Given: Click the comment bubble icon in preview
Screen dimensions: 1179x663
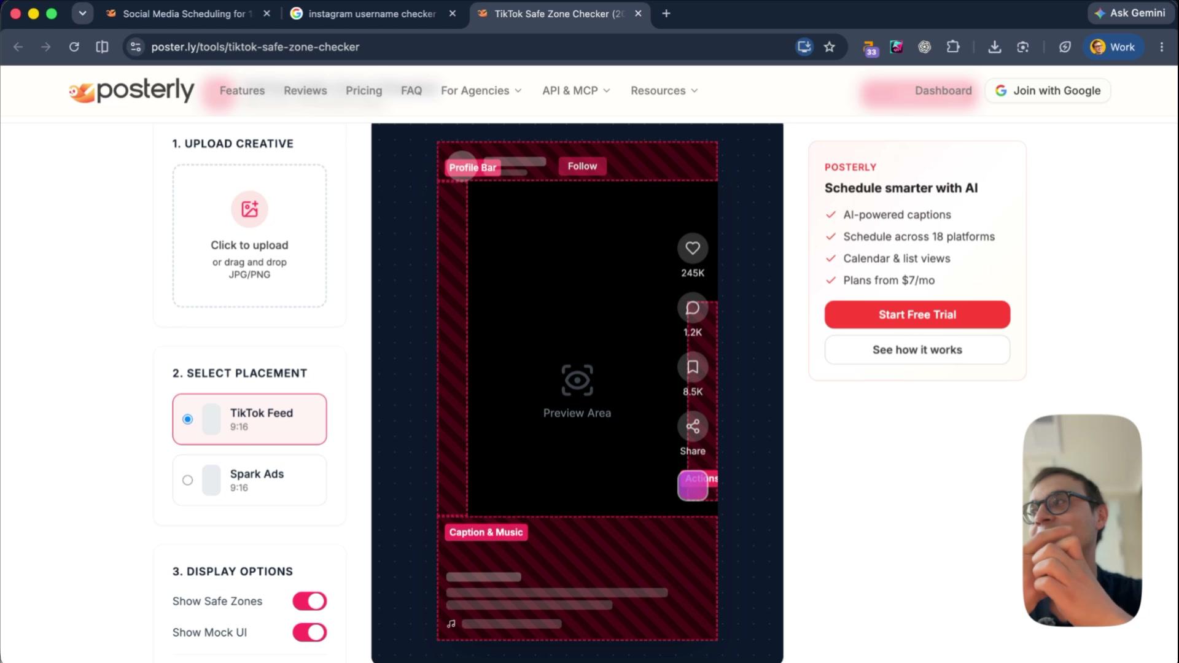Looking at the screenshot, I should (693, 308).
